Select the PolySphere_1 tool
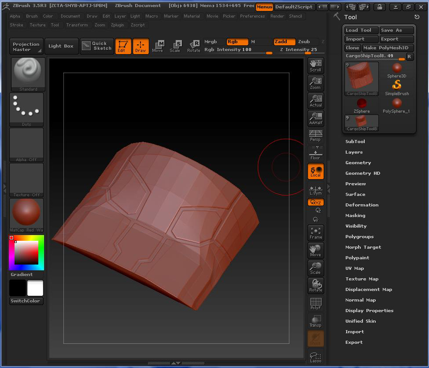The width and height of the screenshot is (429, 368). pyautogui.click(x=397, y=106)
